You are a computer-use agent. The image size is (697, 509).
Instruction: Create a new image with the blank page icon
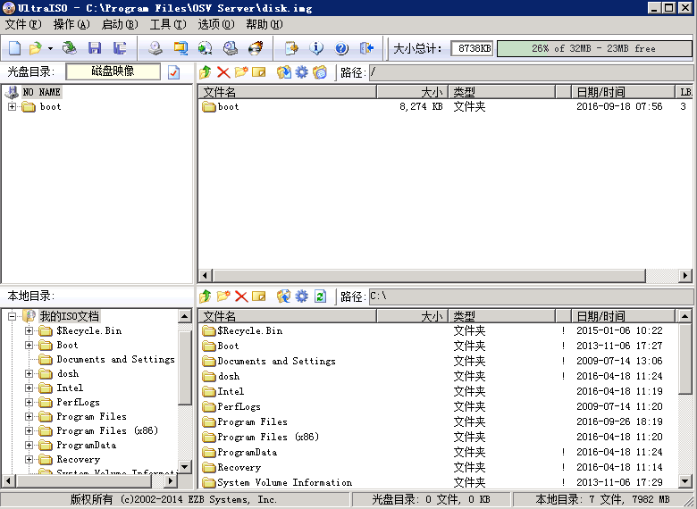[x=14, y=48]
